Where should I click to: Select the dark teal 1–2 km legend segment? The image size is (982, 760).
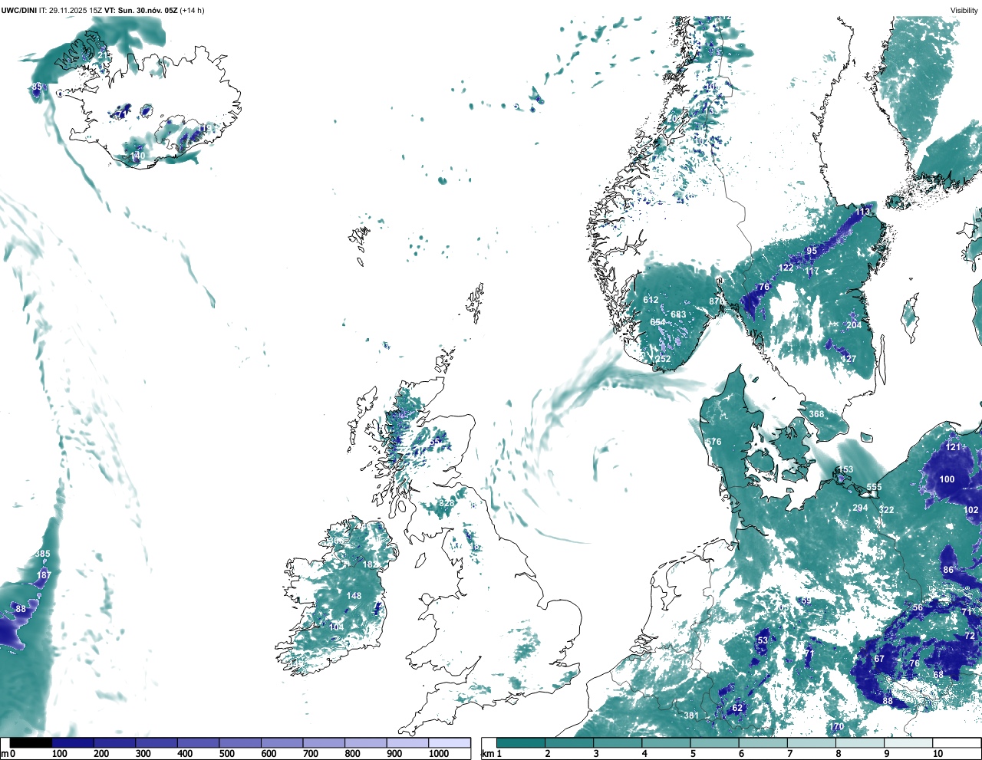pyautogui.click(x=521, y=742)
